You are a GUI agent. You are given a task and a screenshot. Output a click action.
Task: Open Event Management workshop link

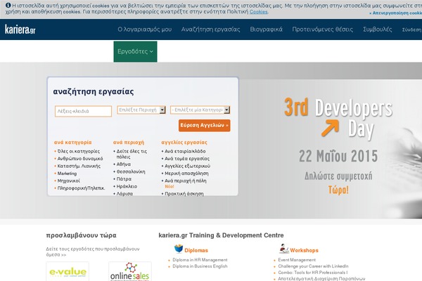(x=297, y=260)
